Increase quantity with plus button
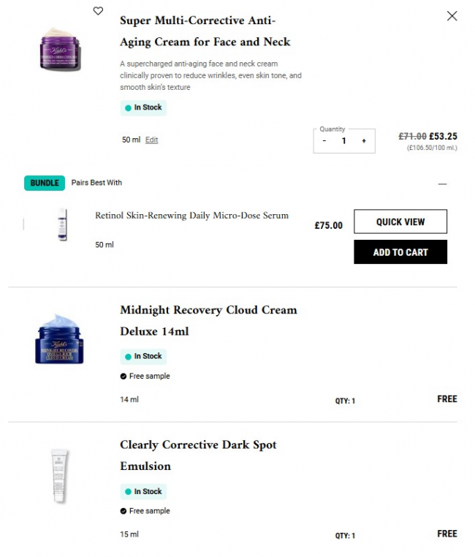The width and height of the screenshot is (475, 557). click(364, 141)
